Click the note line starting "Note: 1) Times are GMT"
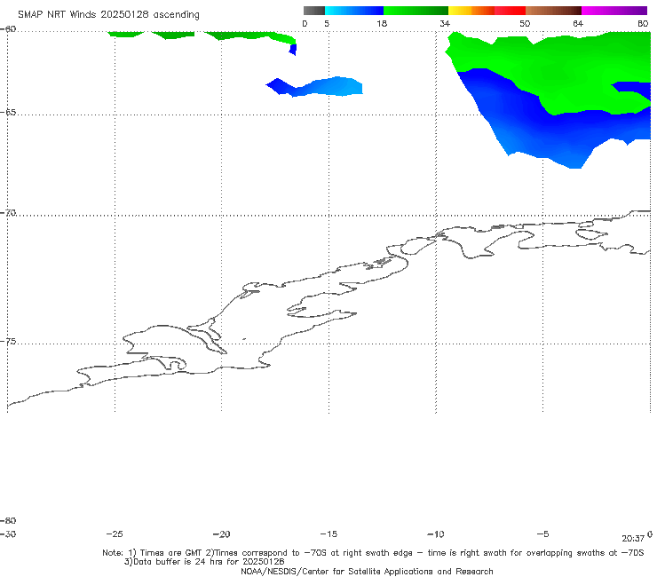The width and height of the screenshot is (657, 577). (373, 553)
